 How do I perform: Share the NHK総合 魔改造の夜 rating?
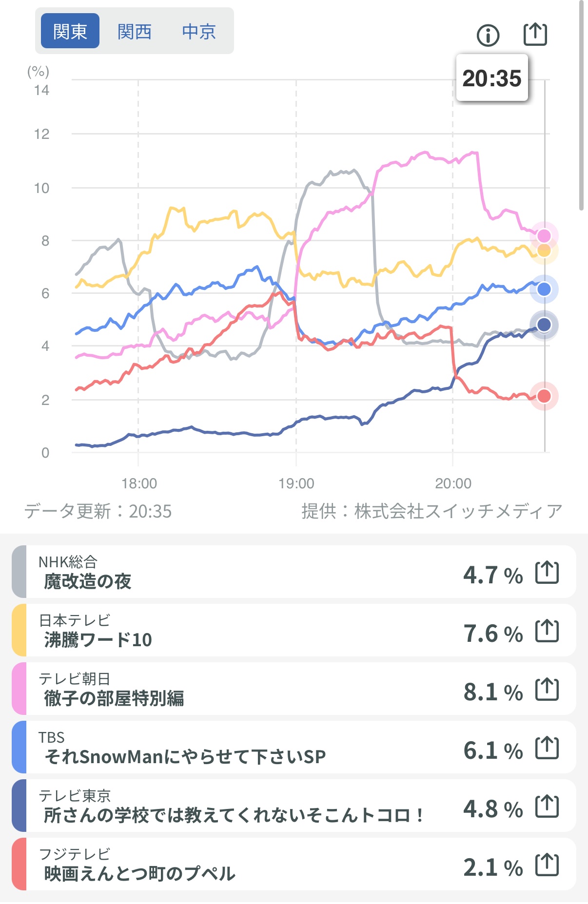[547, 573]
